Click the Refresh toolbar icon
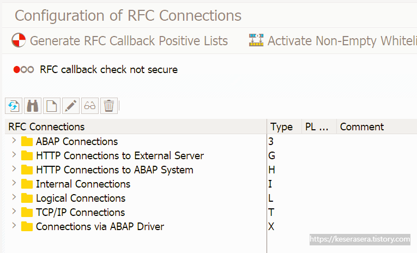 coord(14,106)
